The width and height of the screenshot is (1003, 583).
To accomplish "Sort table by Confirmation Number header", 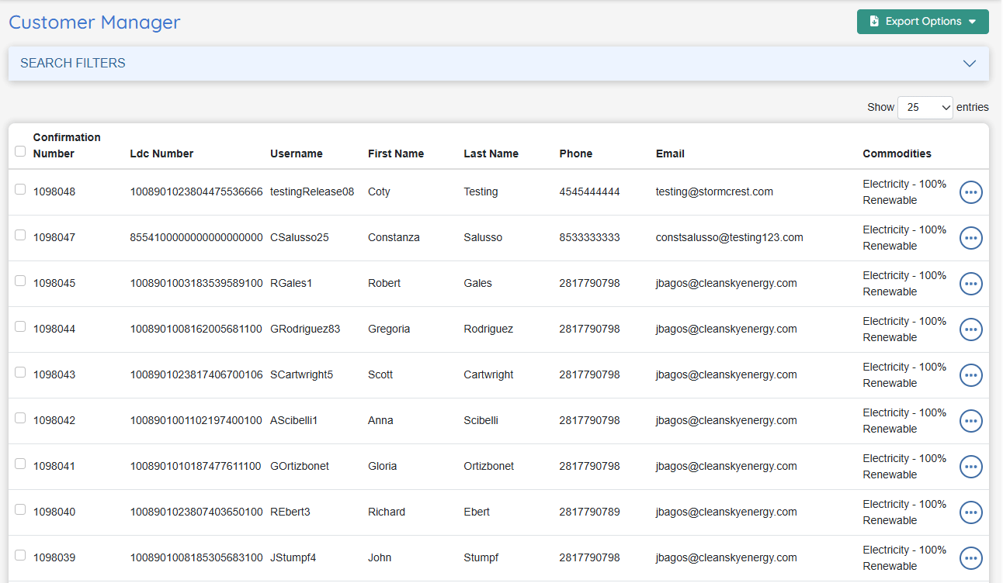I will click(67, 146).
